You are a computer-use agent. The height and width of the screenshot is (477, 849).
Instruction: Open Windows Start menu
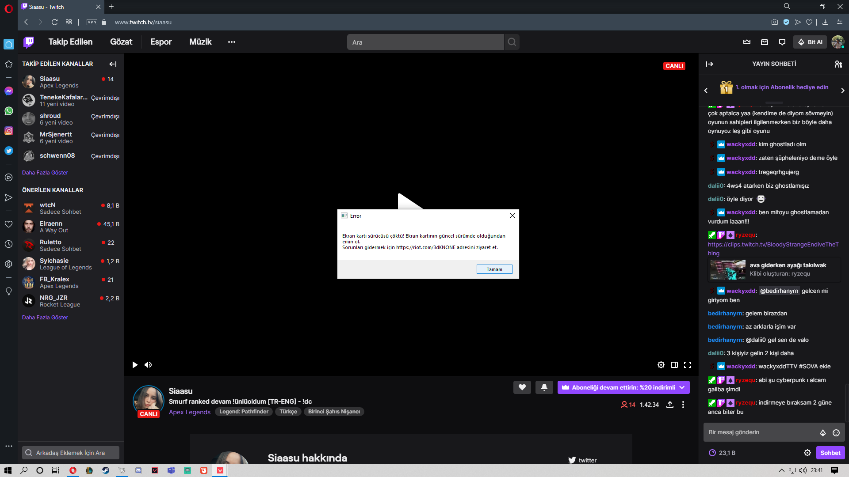8,470
